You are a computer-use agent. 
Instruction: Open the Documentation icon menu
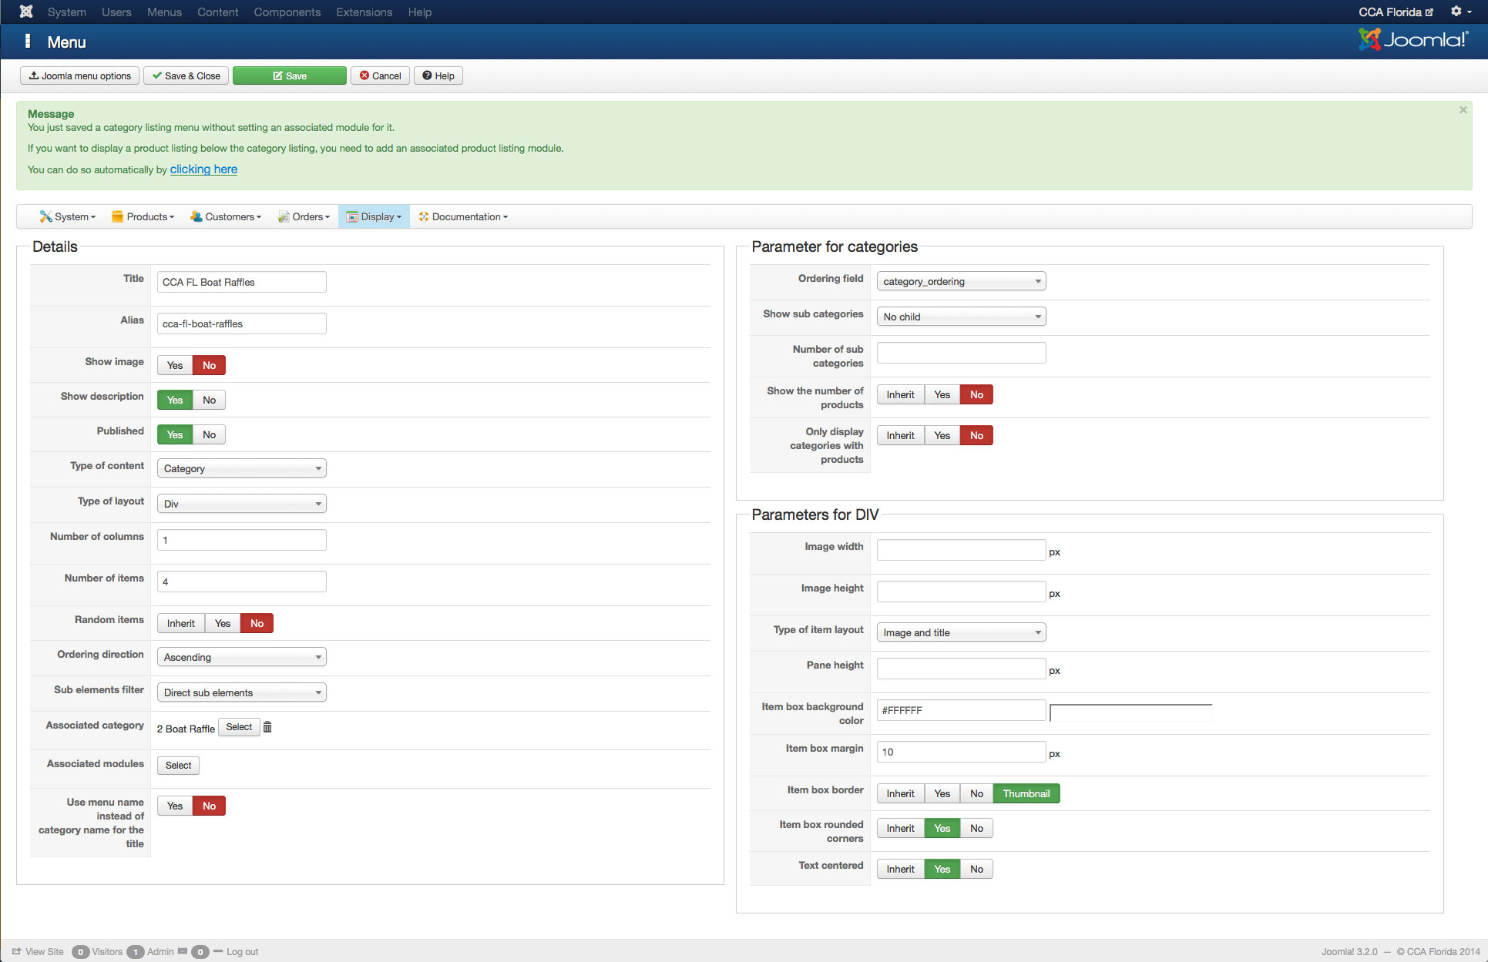click(463, 217)
